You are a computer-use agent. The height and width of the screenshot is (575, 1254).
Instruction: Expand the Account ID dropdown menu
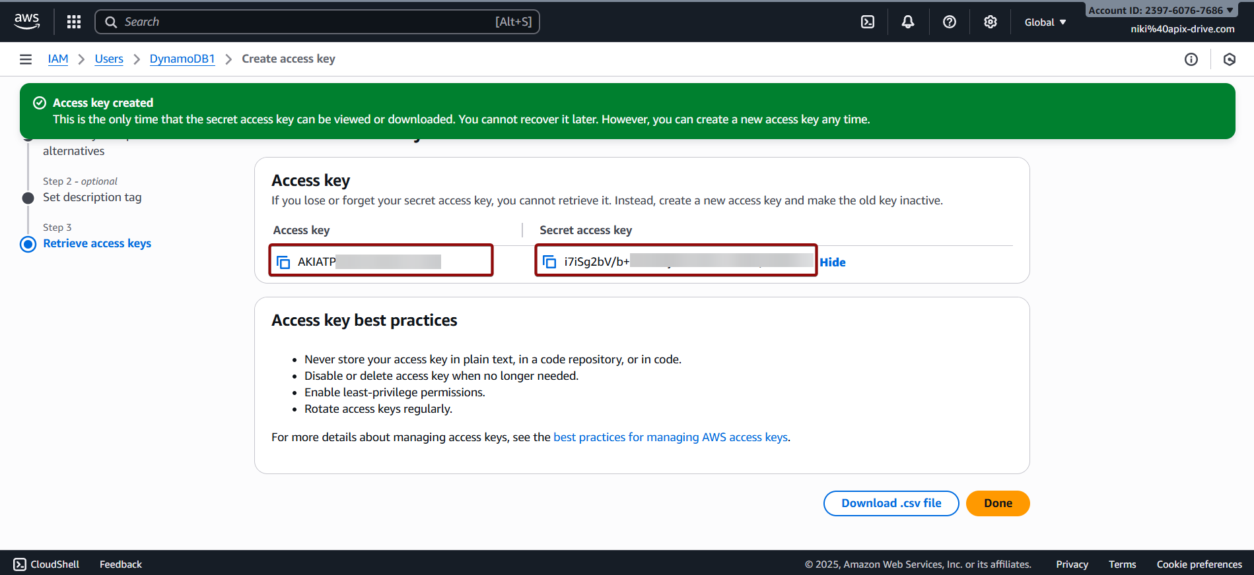click(1160, 11)
